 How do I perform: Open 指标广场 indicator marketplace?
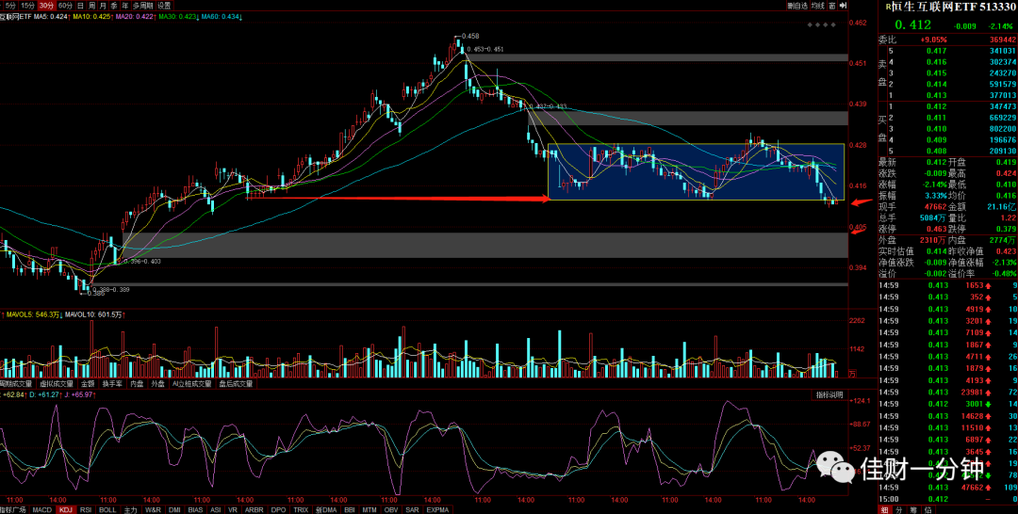(13, 509)
